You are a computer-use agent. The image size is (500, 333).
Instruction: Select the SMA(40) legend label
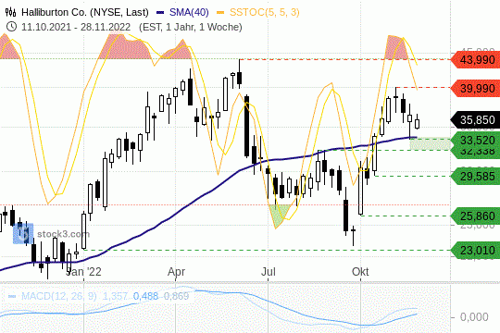point(189,12)
